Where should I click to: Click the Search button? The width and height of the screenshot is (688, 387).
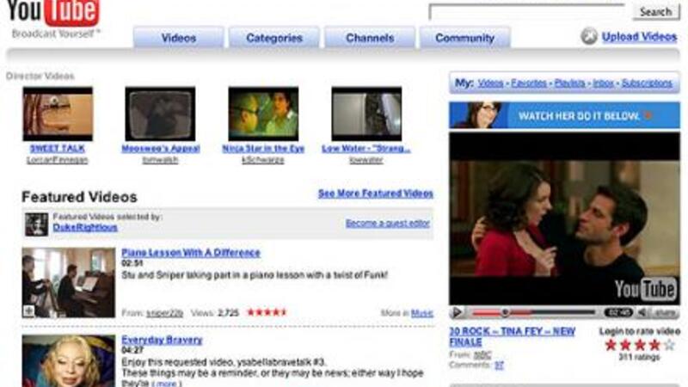[655, 12]
